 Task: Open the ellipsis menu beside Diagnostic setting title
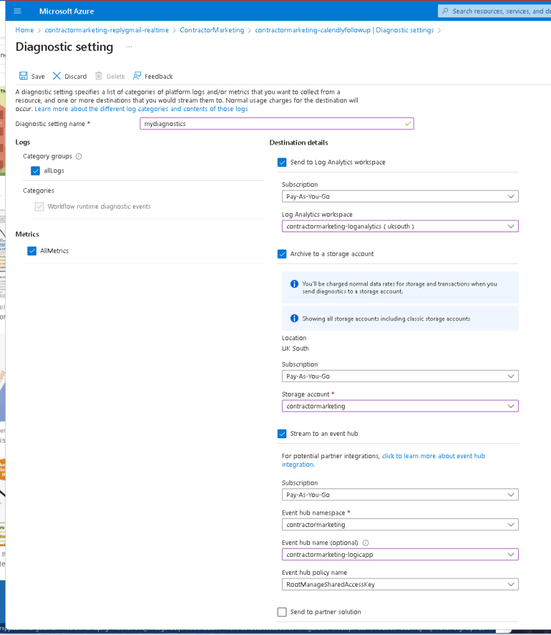pos(129,47)
